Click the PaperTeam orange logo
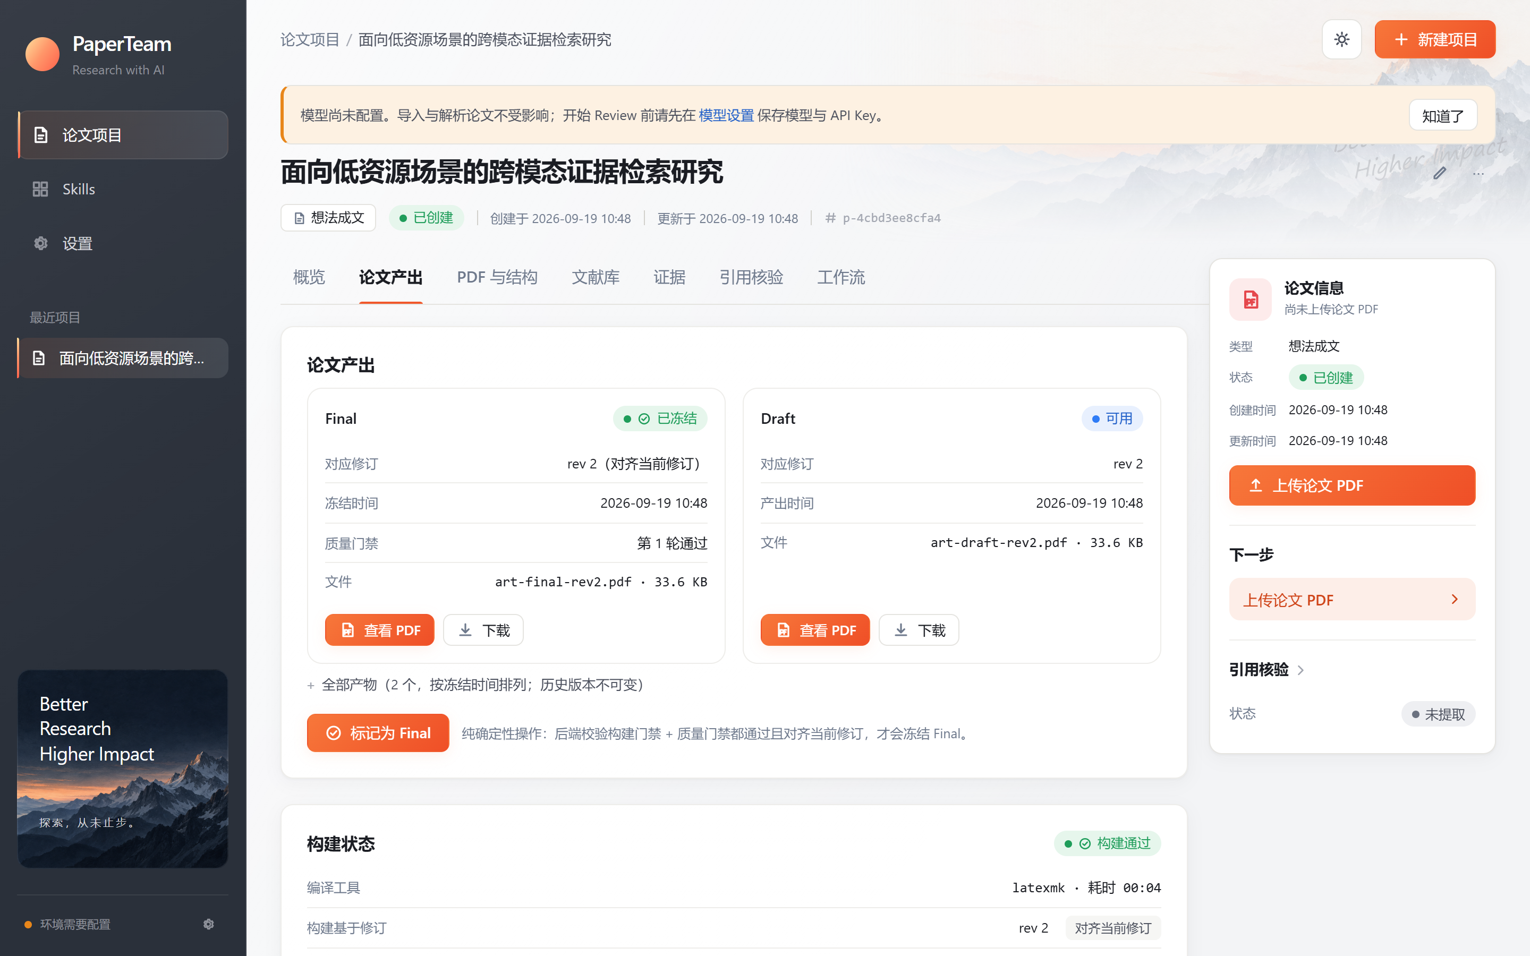 [42, 54]
